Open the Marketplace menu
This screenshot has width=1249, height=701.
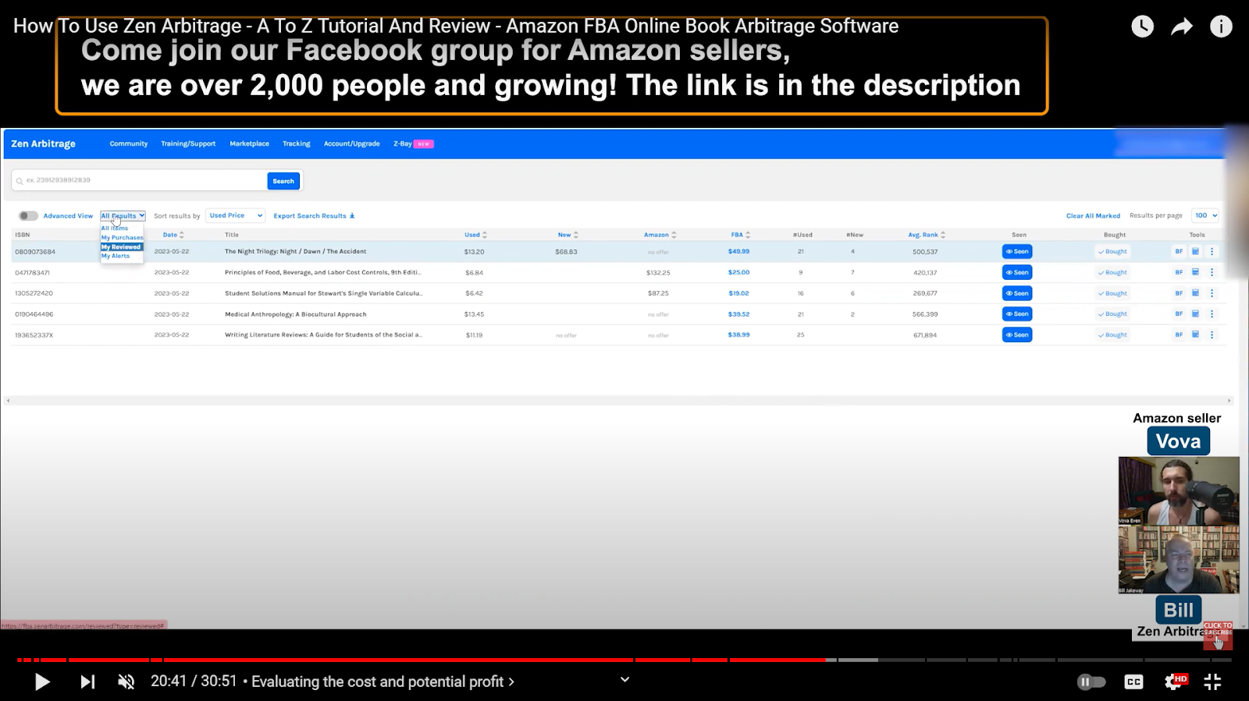[249, 143]
